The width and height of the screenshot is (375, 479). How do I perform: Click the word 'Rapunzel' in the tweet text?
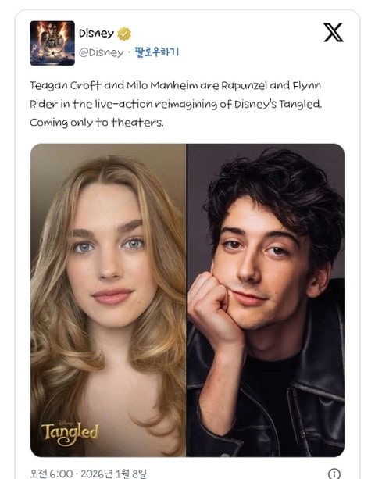point(244,85)
